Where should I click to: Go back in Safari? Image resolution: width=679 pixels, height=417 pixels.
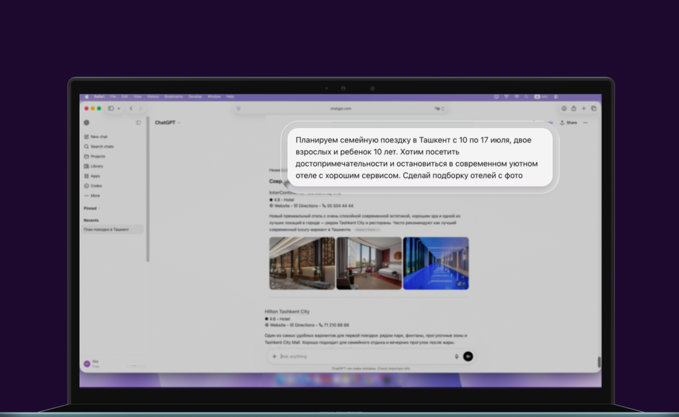pyautogui.click(x=131, y=108)
